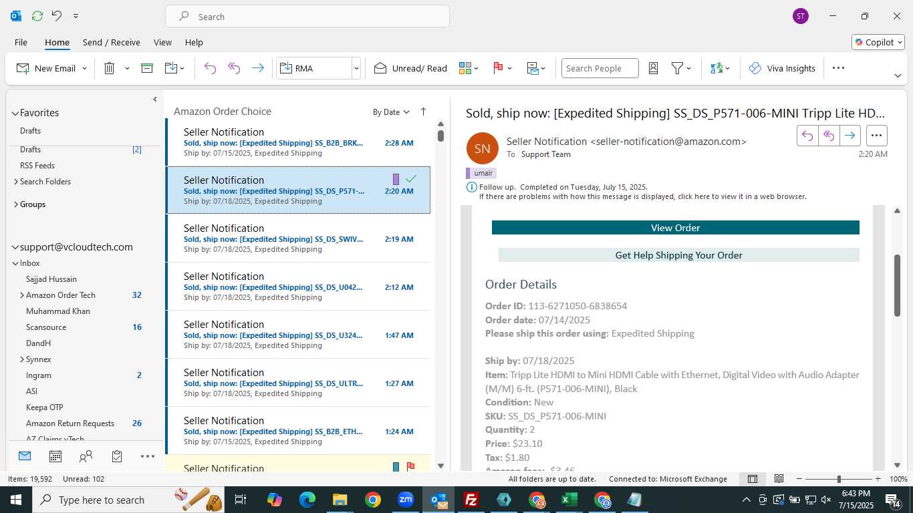Collapse the Favorites section
913x513 pixels.
[x=15, y=114]
